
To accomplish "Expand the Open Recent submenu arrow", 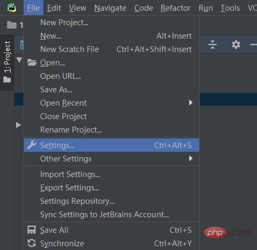I will 191,102.
